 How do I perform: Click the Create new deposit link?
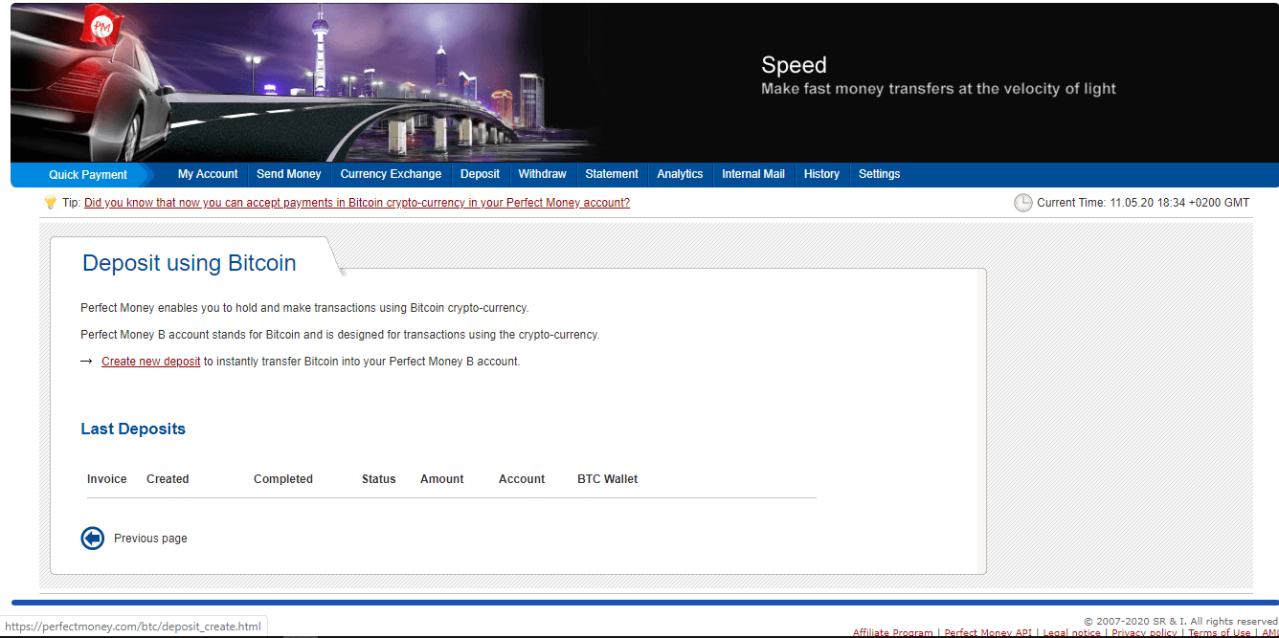(151, 362)
